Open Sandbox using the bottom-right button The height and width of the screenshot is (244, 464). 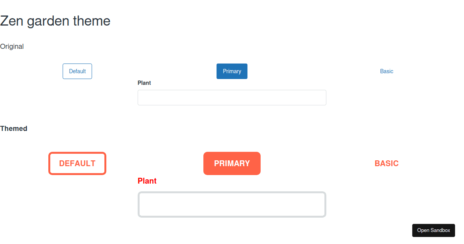433,230
